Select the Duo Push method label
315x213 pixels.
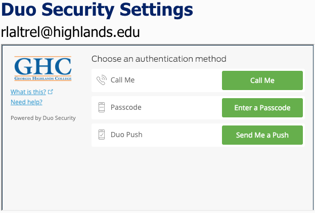(x=126, y=135)
